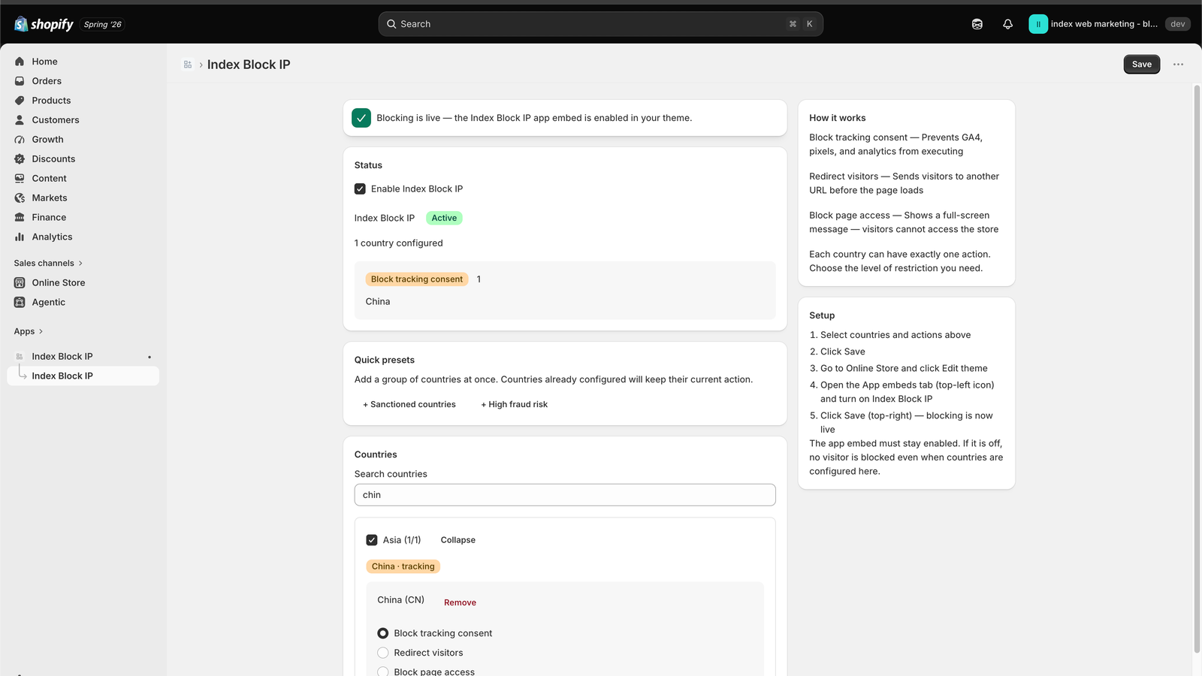The width and height of the screenshot is (1202, 676).
Task: Click the How it works heading
Action: pos(838,118)
